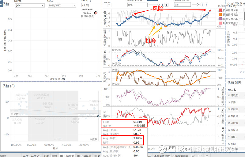Click the right arrow beside the 0.8 slider
This screenshot has height=157, width=245.
(x=206, y=5)
